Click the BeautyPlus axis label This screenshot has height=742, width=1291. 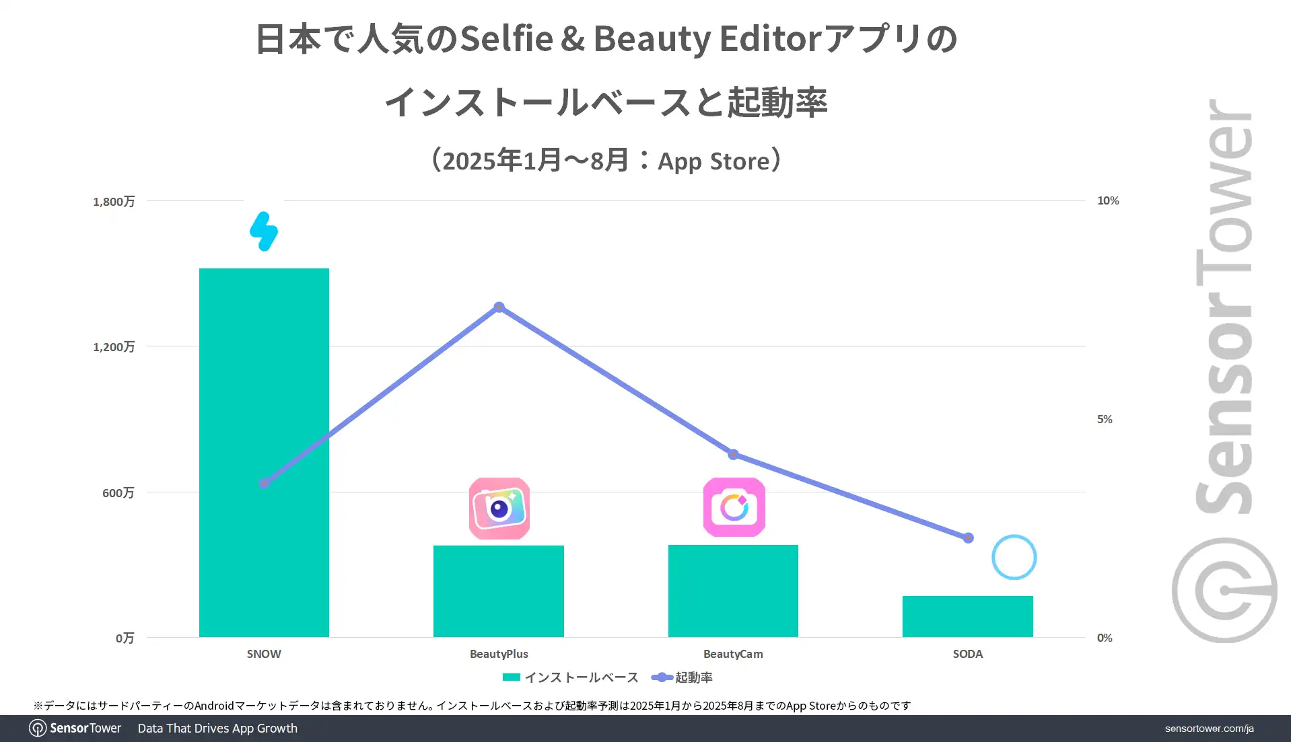click(499, 654)
